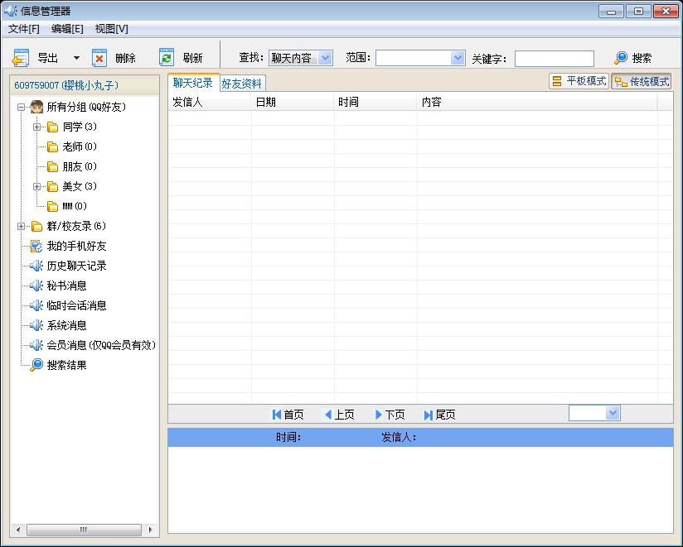Open the 编辑[E] menu
683x547 pixels.
coord(67,29)
